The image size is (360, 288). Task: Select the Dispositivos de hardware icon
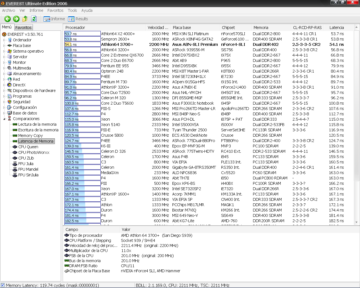(10, 91)
